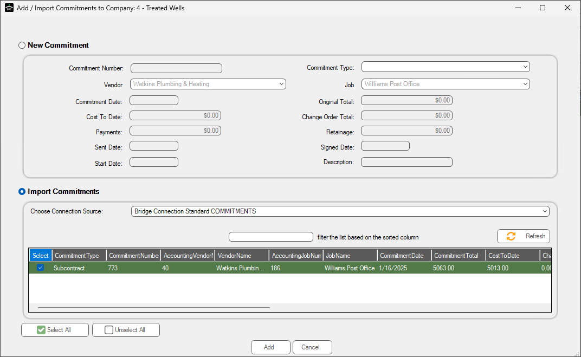Sort by the CommitmentNumber column header

[x=133, y=256]
